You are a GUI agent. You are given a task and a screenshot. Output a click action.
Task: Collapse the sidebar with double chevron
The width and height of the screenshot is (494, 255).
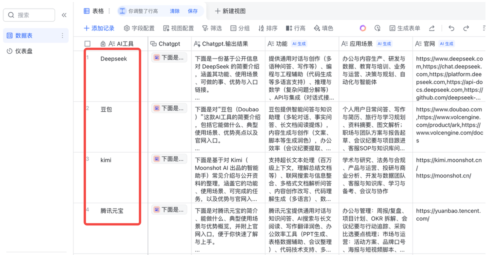coord(64,15)
